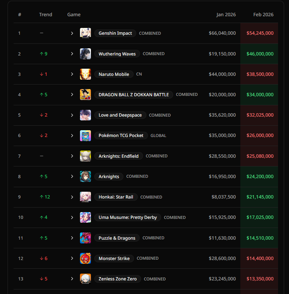Click the Love and Deepspace game icon
This screenshot has height=294, width=289.
tap(86, 115)
